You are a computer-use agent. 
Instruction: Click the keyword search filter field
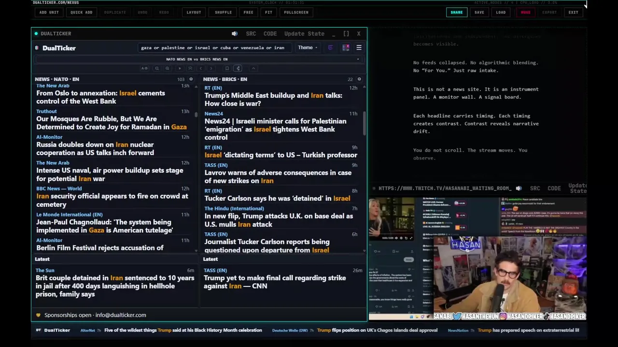tap(215, 48)
